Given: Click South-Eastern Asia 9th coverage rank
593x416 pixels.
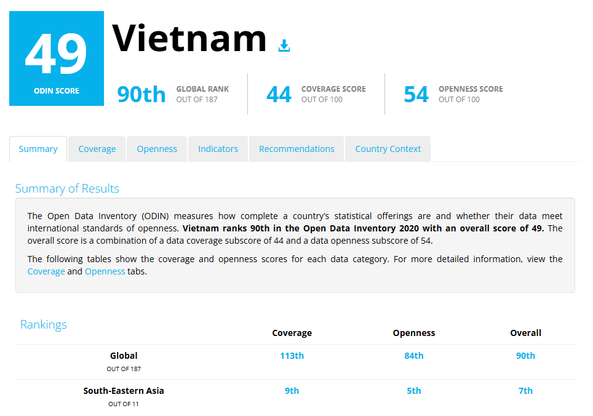Looking at the screenshot, I should coord(292,391).
